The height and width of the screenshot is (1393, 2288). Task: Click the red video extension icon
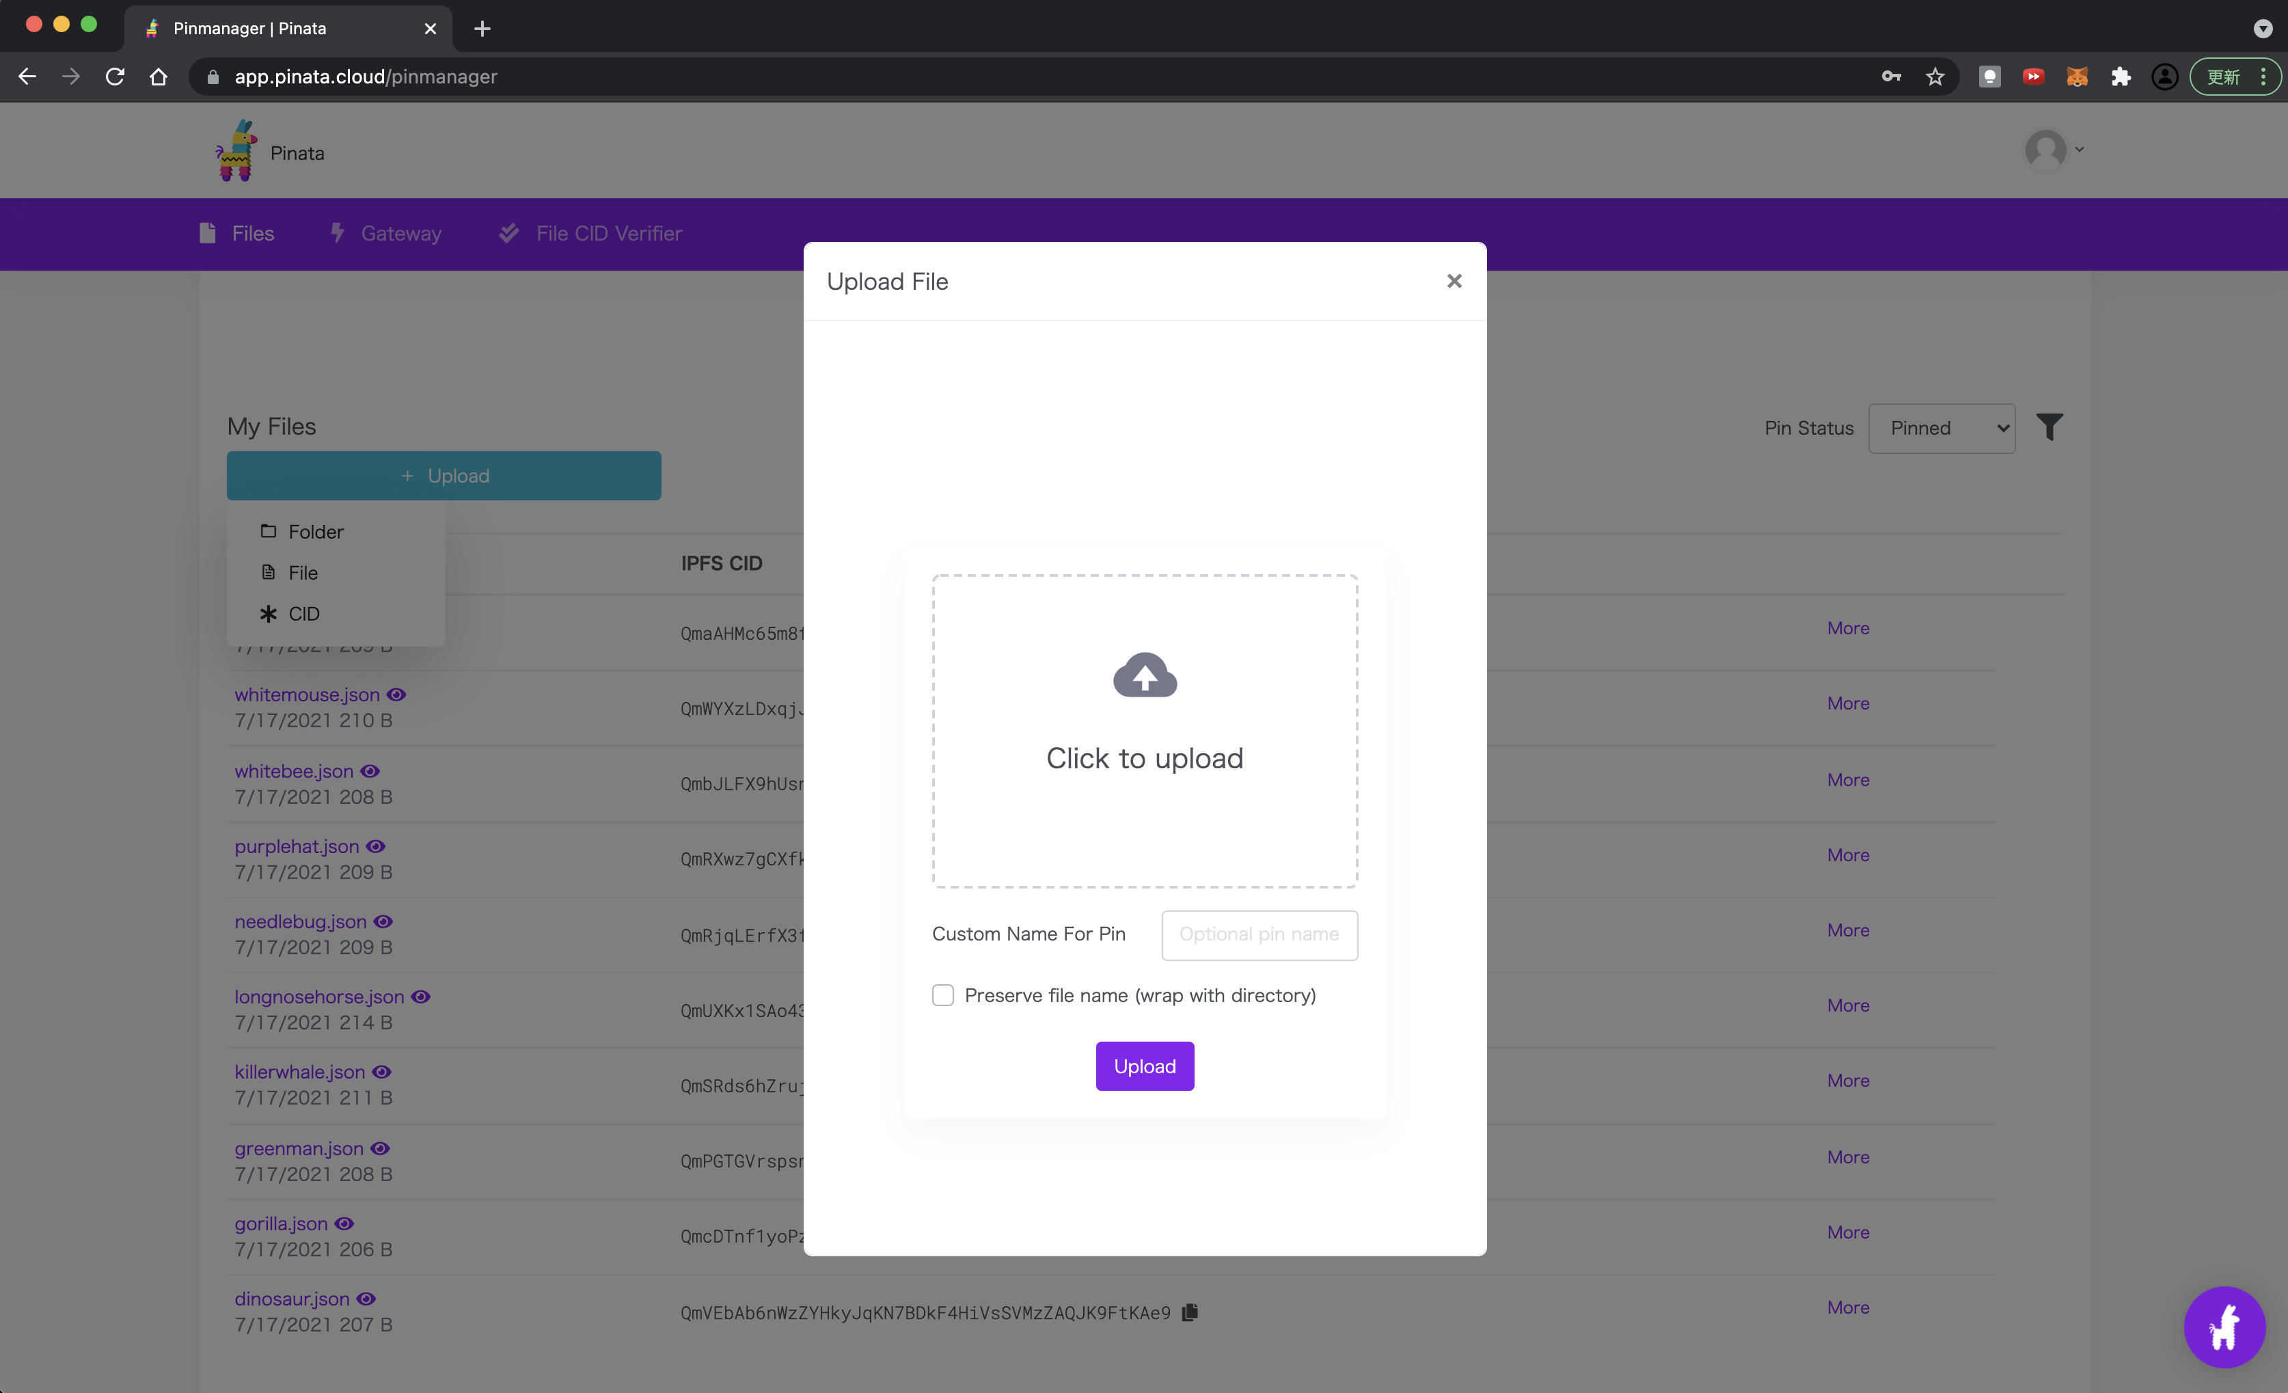(x=2034, y=76)
